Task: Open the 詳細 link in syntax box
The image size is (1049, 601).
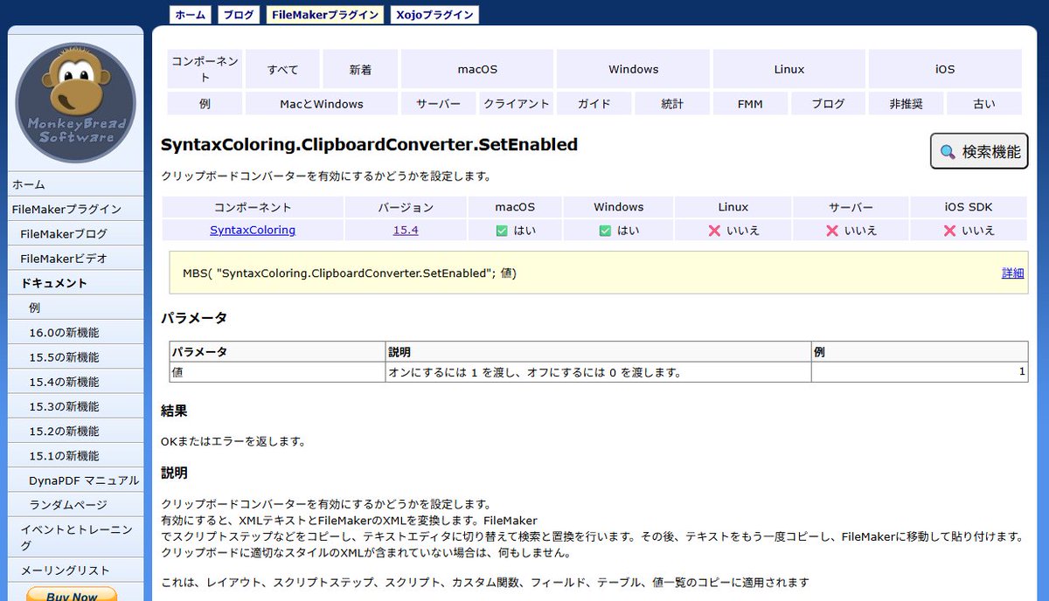Action: click(1013, 273)
